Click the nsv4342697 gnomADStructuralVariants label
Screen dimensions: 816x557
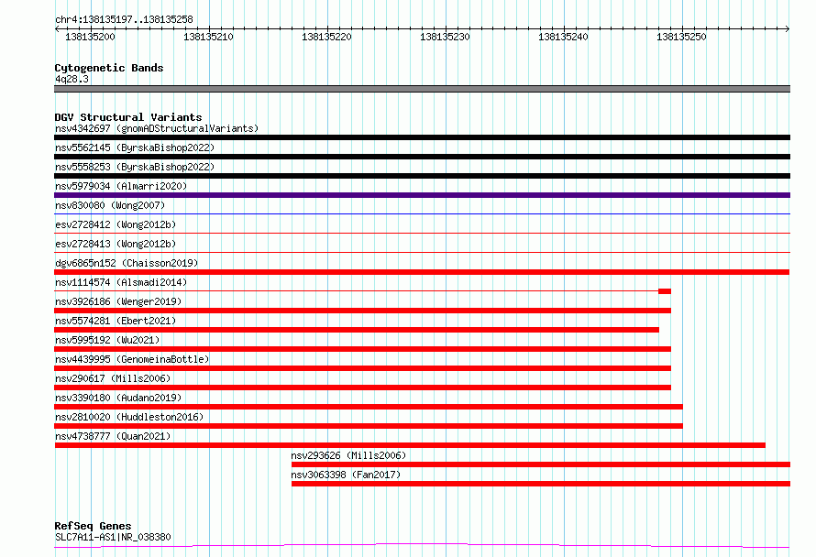[x=157, y=128]
